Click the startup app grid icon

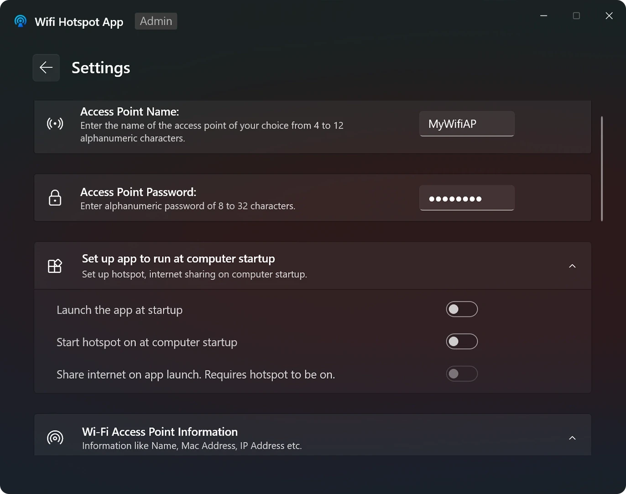coord(54,265)
